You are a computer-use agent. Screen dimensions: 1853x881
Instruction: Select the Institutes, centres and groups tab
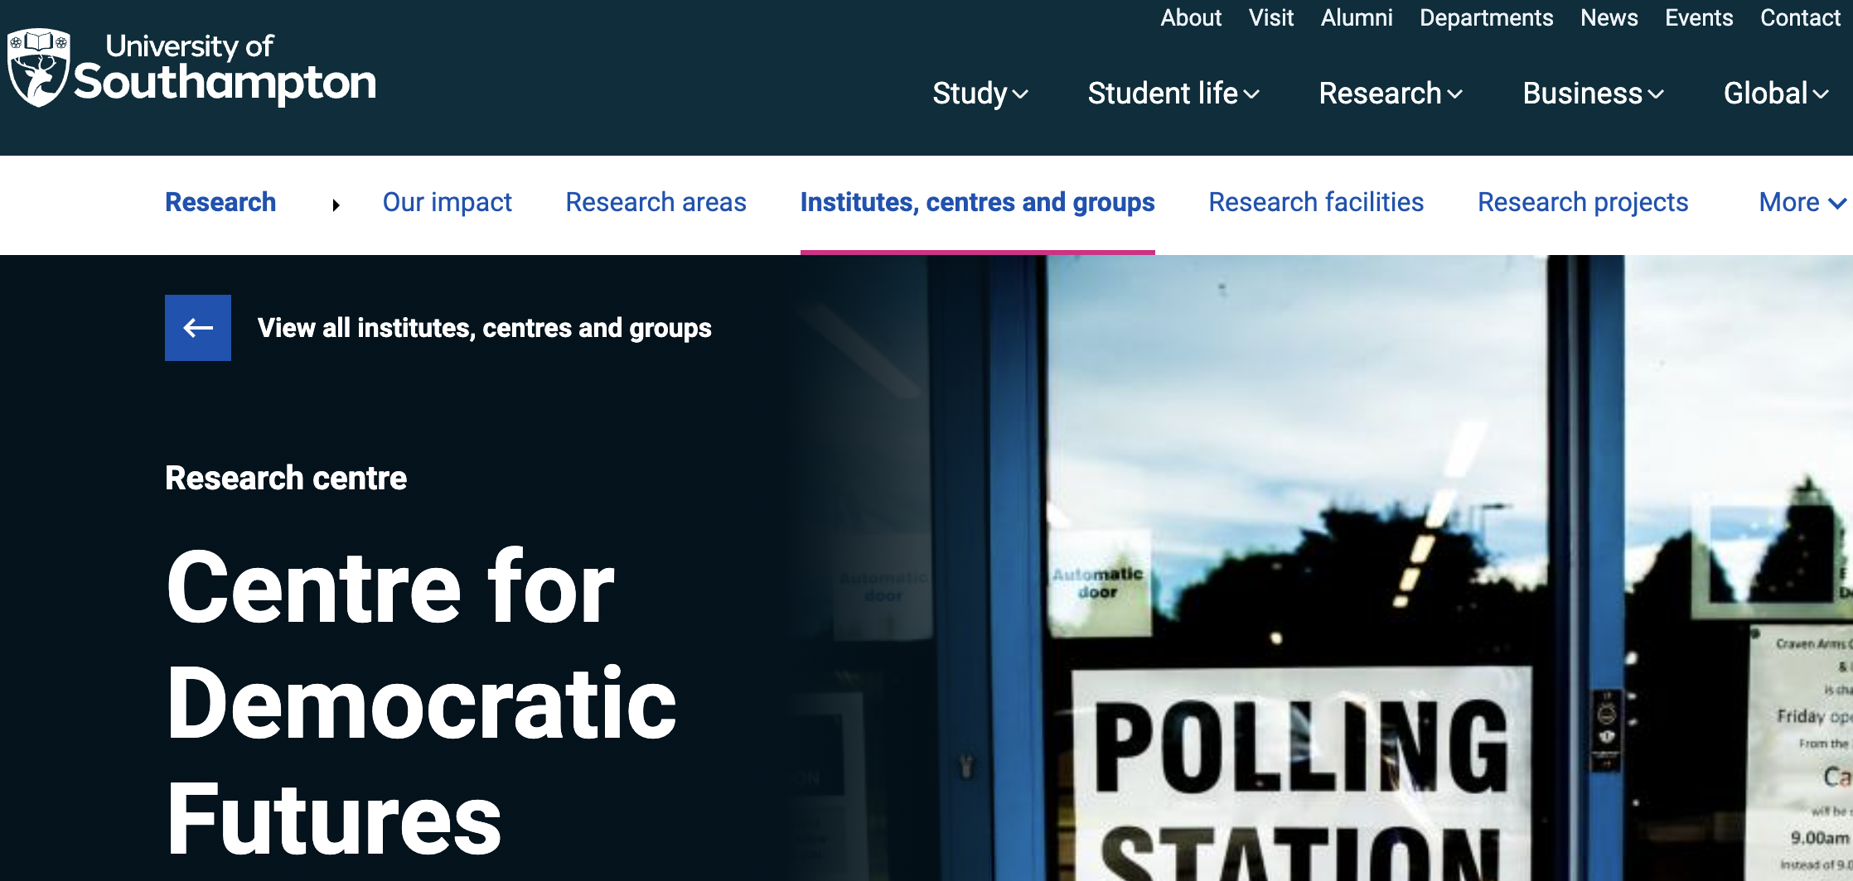[977, 203]
